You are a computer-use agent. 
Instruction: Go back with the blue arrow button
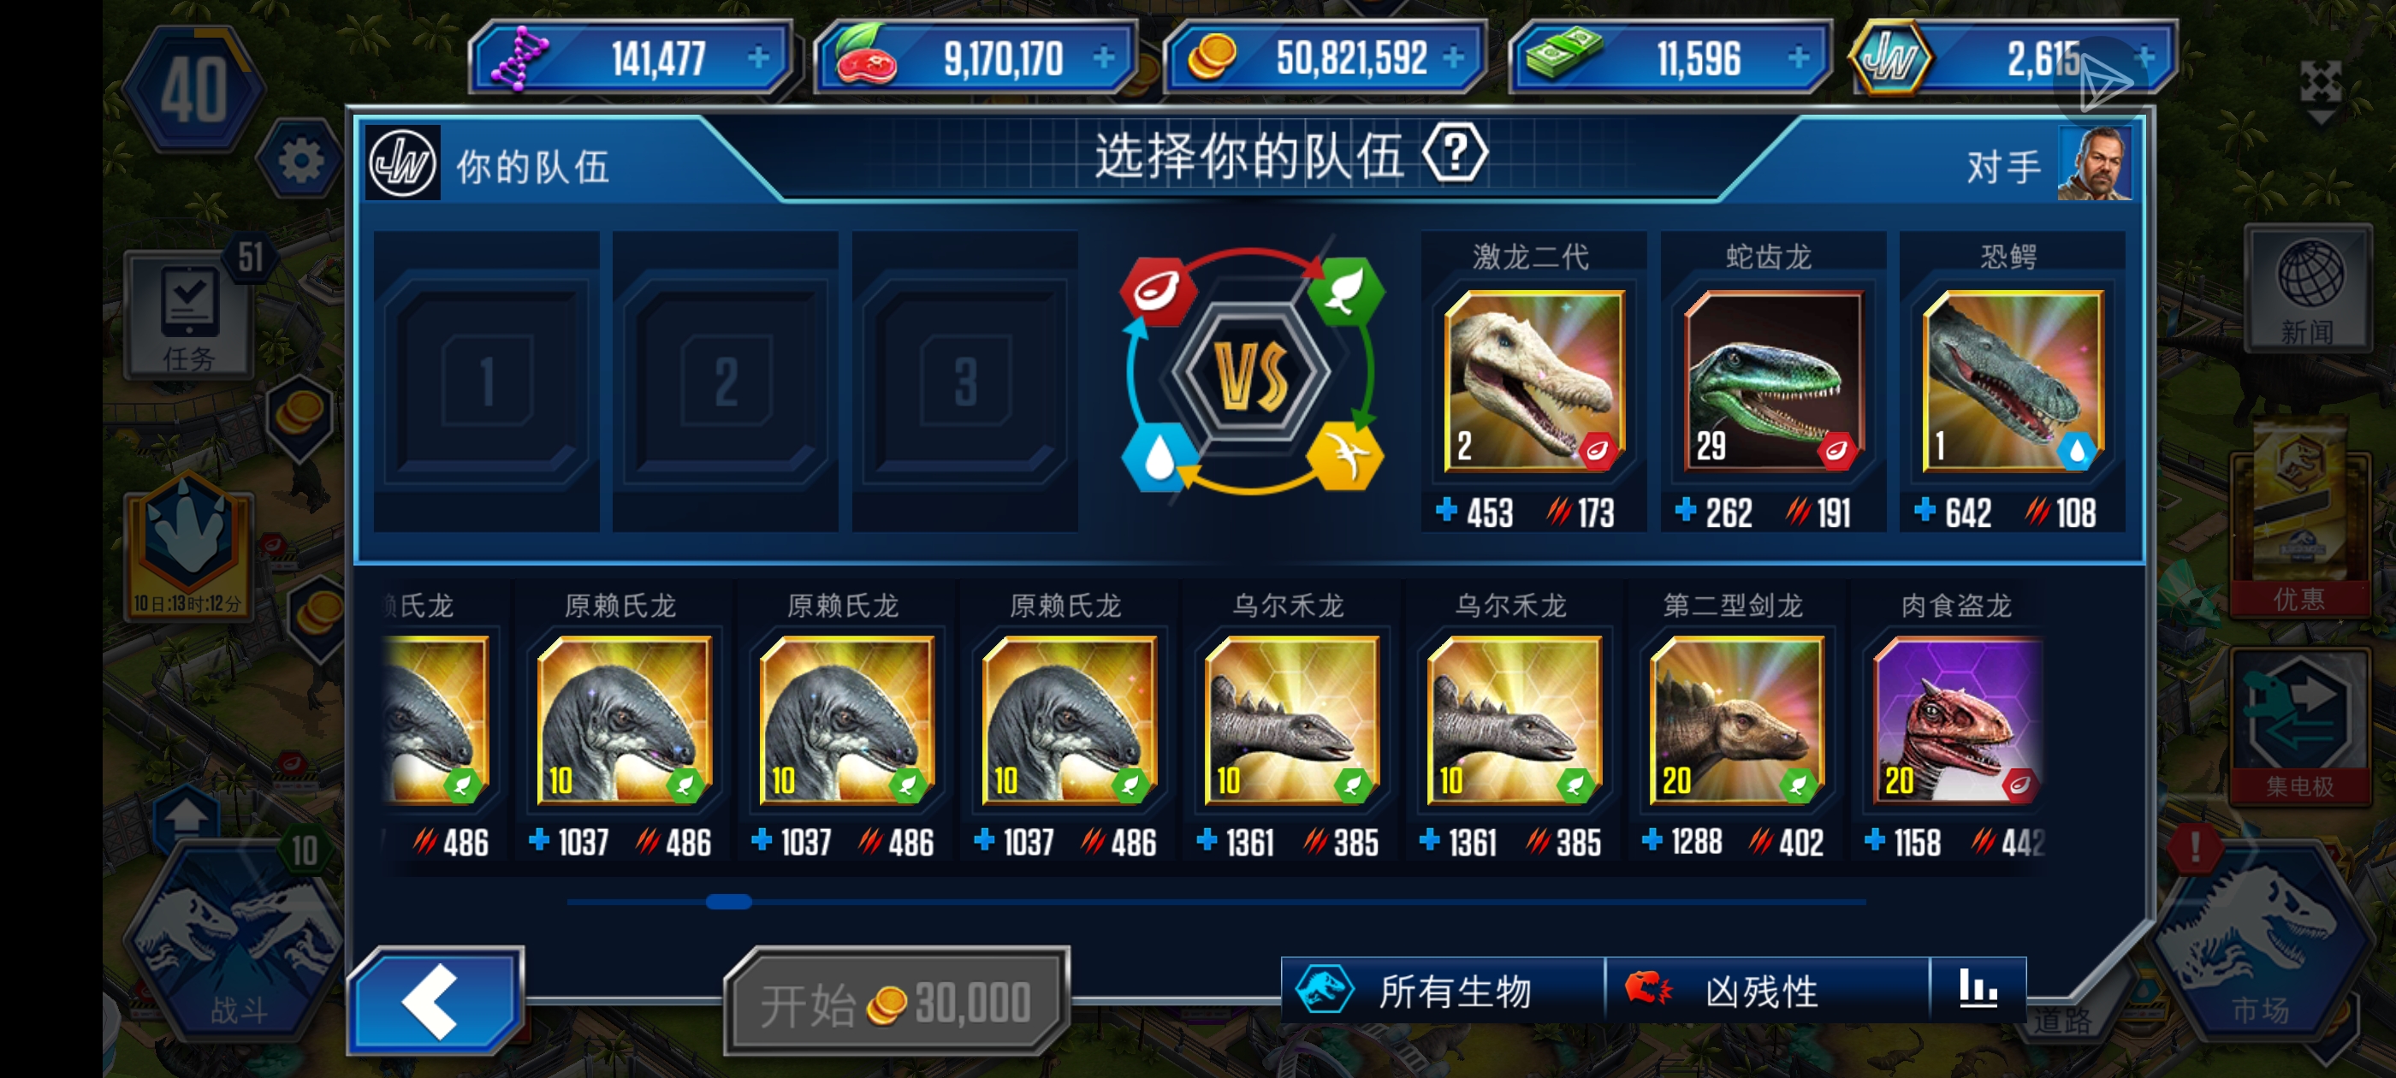point(436,1002)
